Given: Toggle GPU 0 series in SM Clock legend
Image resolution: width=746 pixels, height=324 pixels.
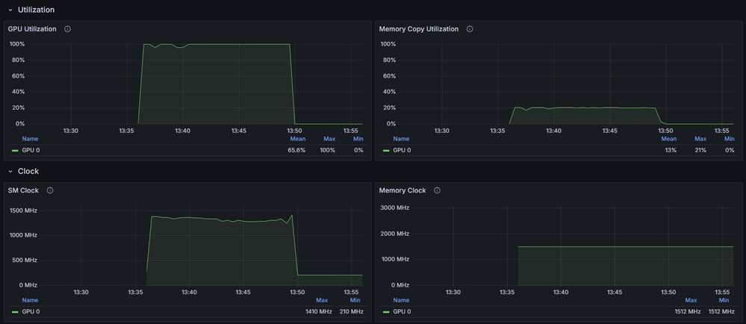Looking at the screenshot, I should 31,311.
